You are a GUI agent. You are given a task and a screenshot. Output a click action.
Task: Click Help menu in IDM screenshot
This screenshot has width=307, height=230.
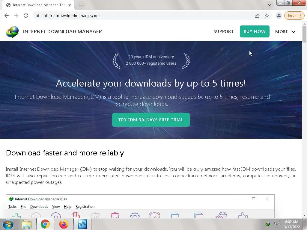[67, 207]
